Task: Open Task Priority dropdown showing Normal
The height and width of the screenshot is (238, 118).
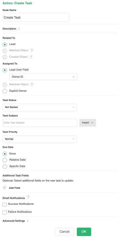Action: tap(40, 139)
